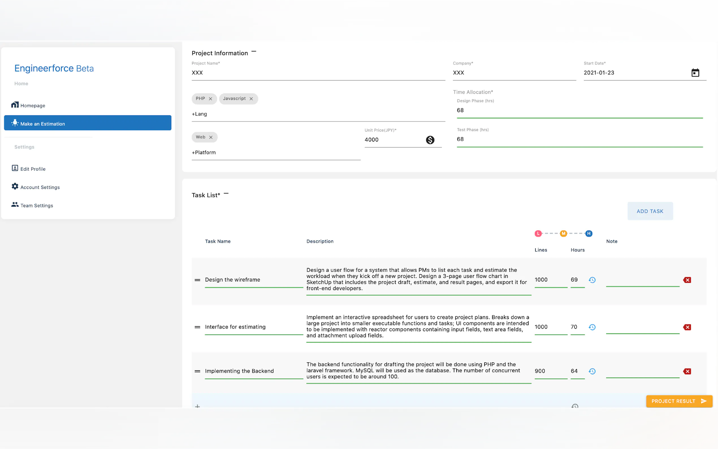Click the Design Phase hours field
Viewport: 718px width, 449px height.
579,111
